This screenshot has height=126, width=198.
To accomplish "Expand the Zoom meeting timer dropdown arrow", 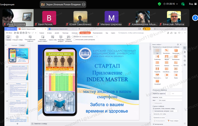I will (x=177, y=4).
